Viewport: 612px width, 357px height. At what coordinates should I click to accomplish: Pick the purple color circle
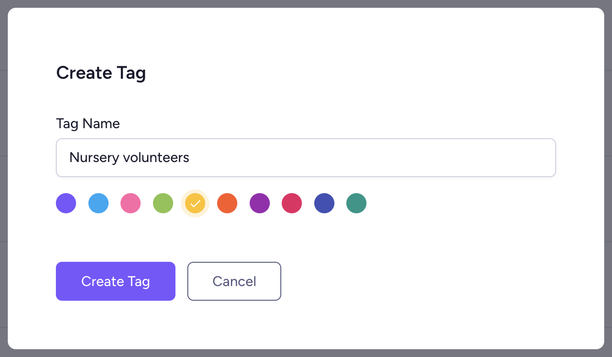(x=260, y=203)
